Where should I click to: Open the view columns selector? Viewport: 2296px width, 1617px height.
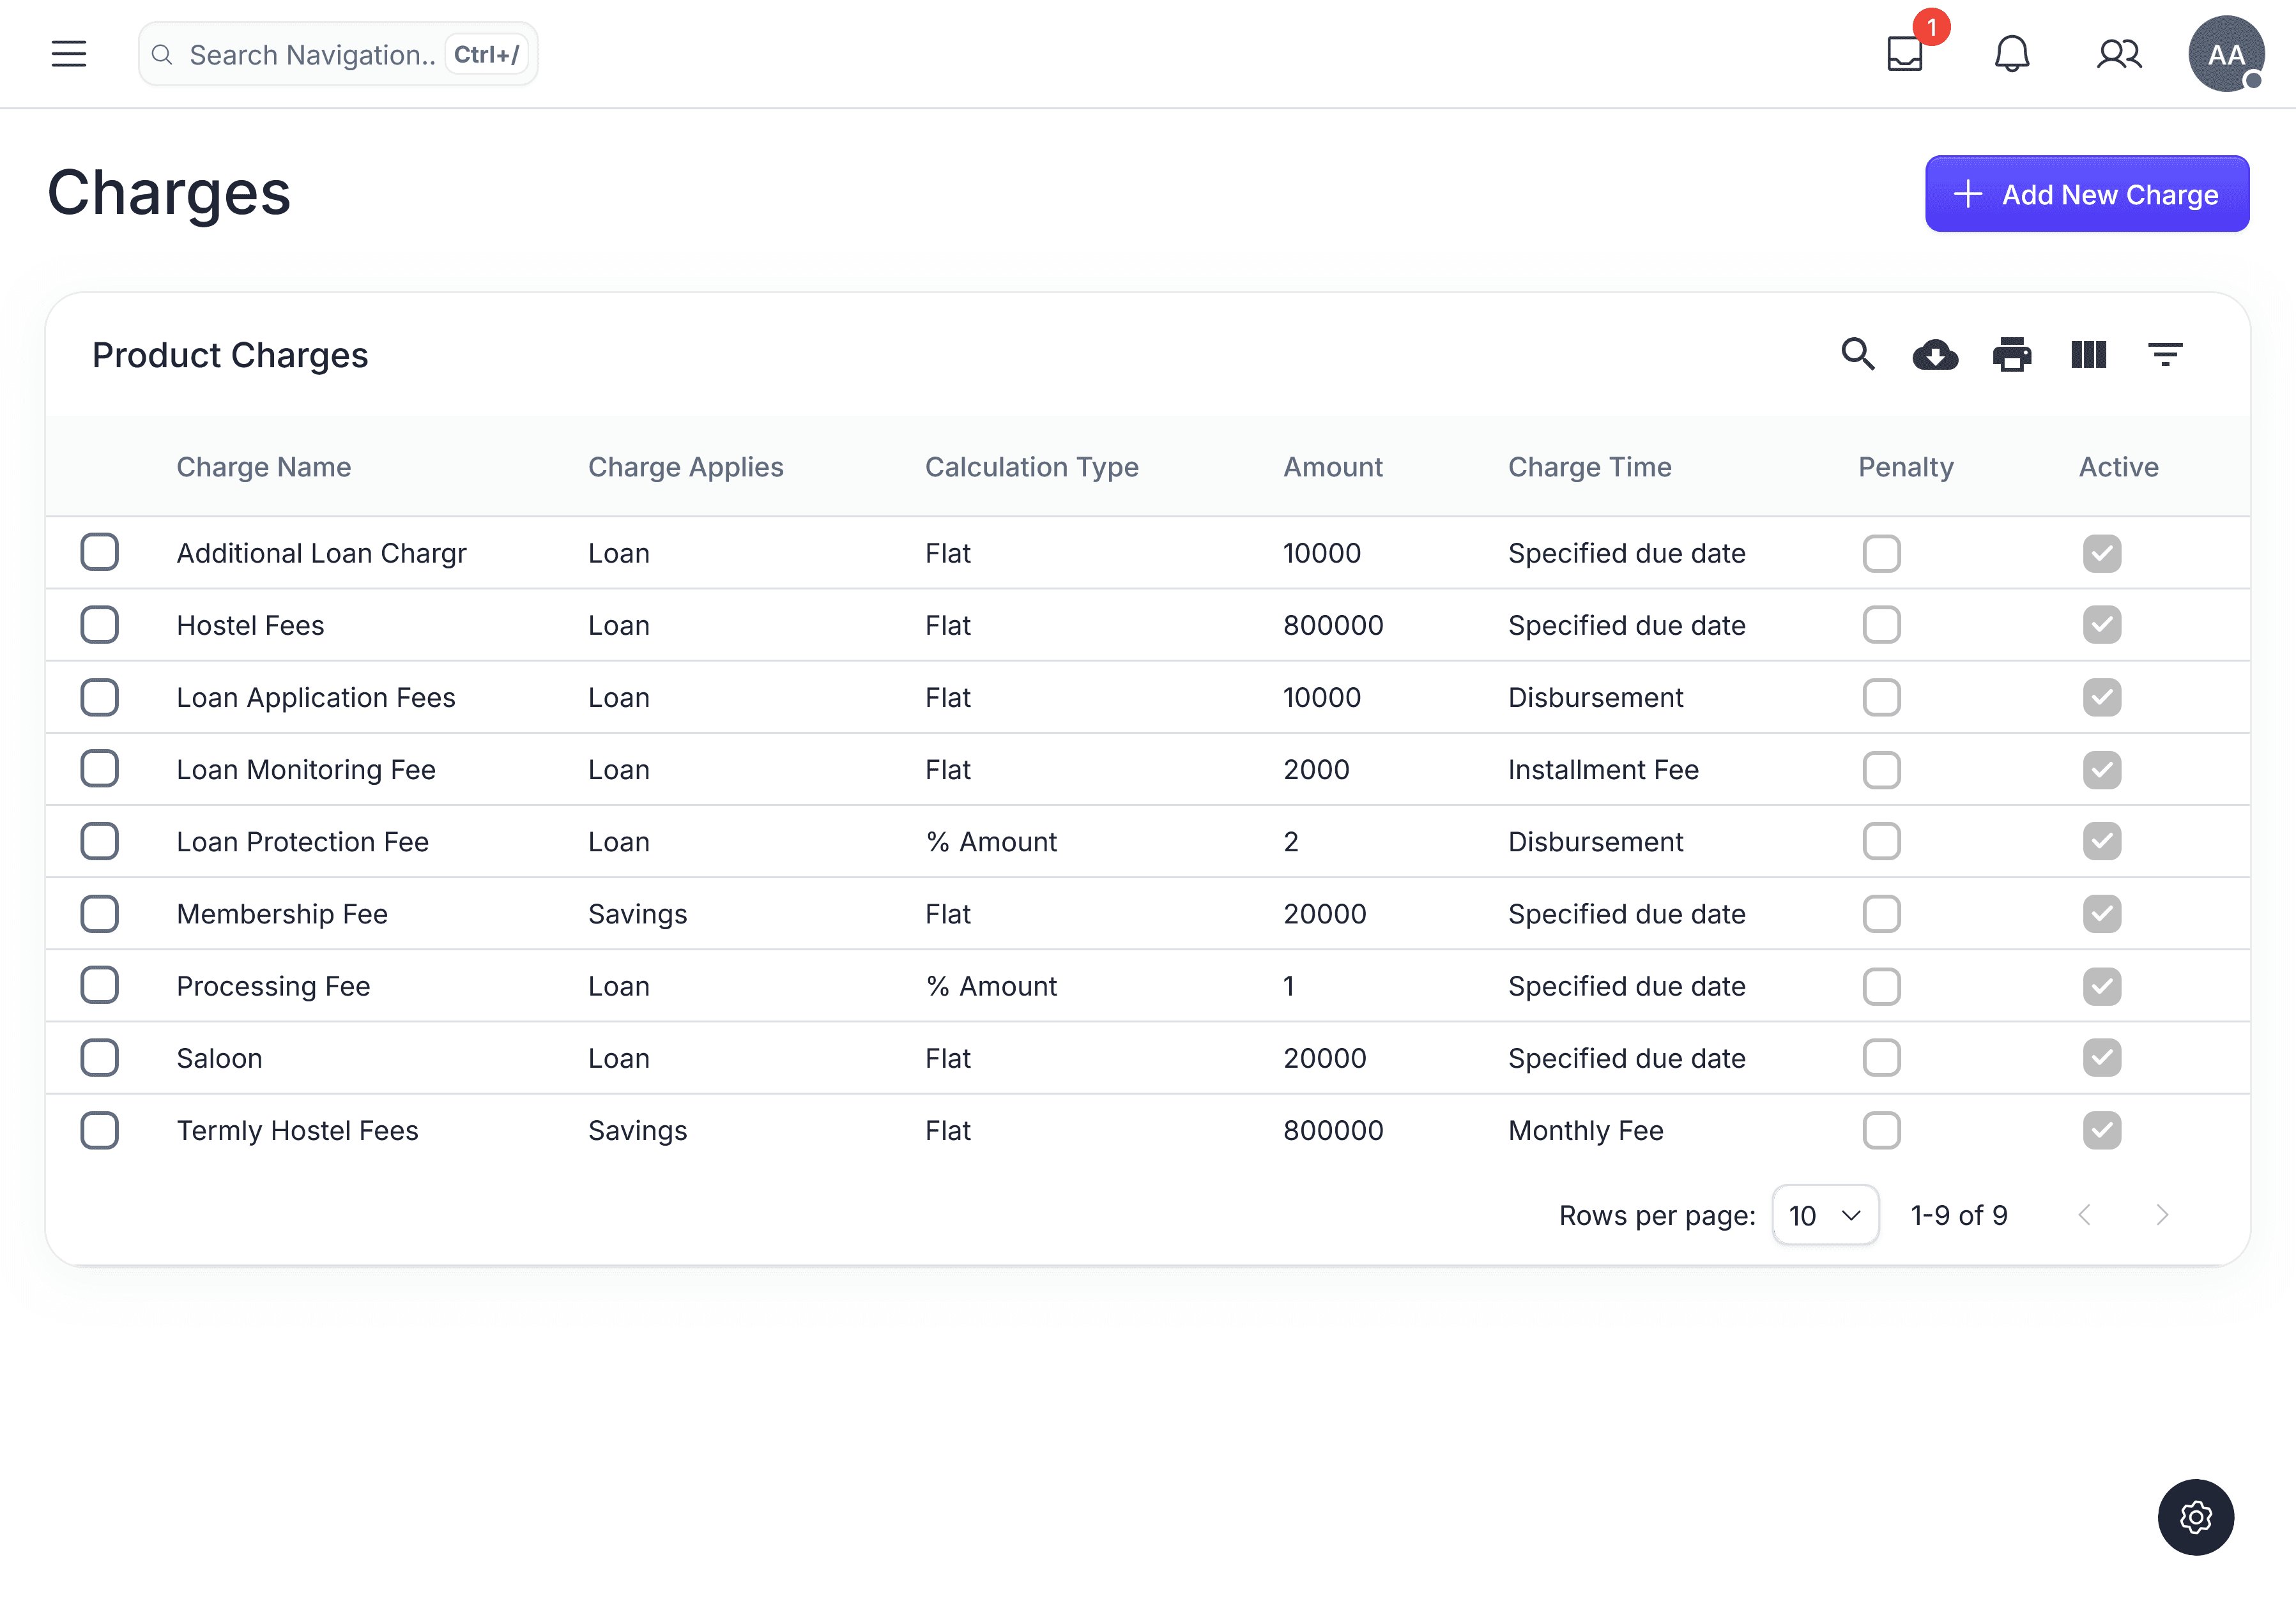point(2089,355)
